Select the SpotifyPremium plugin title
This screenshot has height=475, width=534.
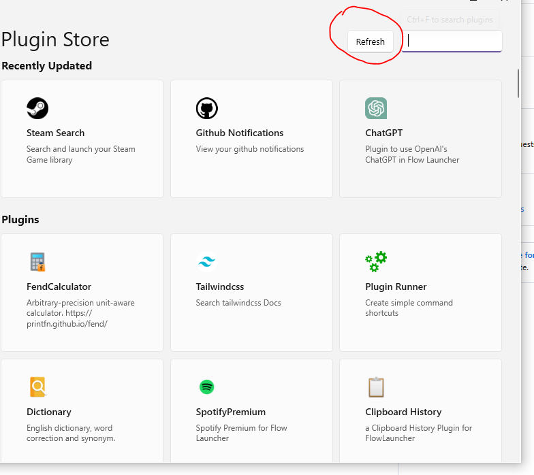(x=230, y=412)
